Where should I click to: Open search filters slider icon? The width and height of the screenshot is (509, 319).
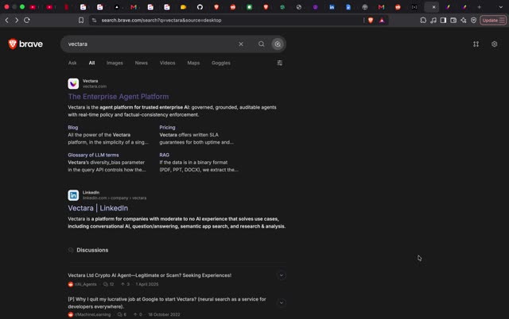[x=279, y=63]
